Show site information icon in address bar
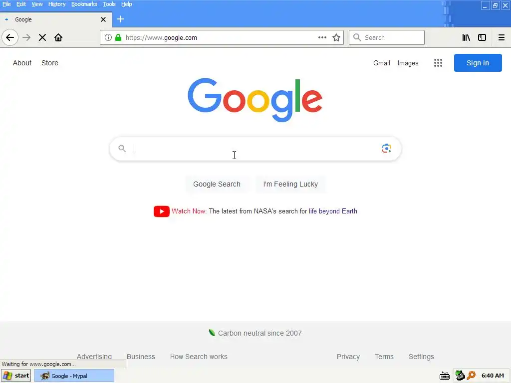 pos(108,37)
